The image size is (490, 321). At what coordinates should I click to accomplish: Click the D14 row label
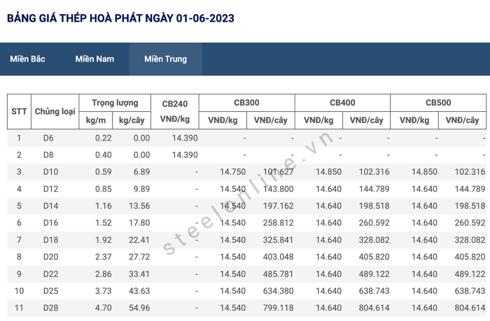[50, 206]
